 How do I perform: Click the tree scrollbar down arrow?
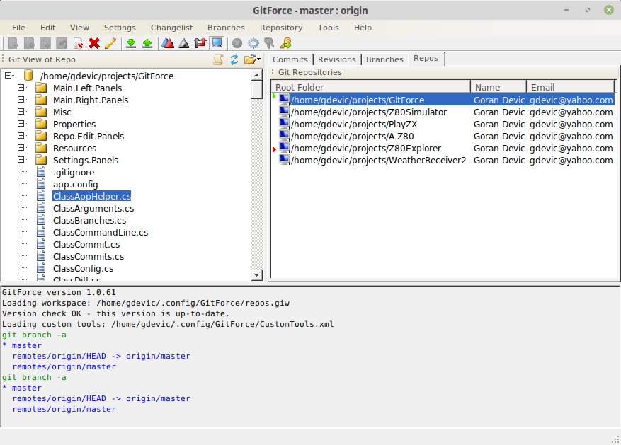click(x=257, y=275)
